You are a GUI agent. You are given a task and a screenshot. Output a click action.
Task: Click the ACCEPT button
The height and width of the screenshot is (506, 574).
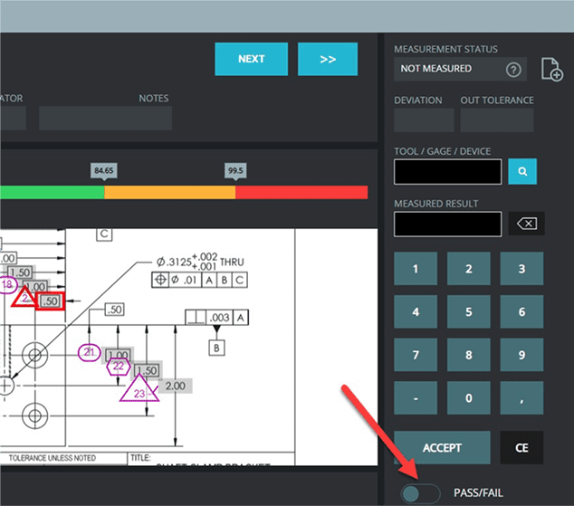[x=442, y=447]
